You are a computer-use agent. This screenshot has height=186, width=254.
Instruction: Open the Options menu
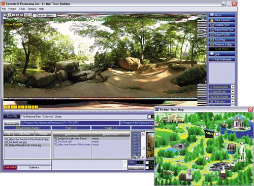click(x=32, y=9)
